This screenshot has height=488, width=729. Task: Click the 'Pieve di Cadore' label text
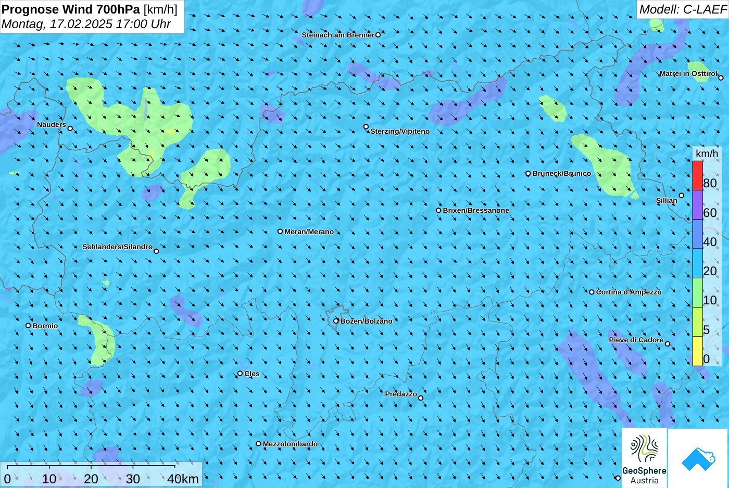[636, 340]
